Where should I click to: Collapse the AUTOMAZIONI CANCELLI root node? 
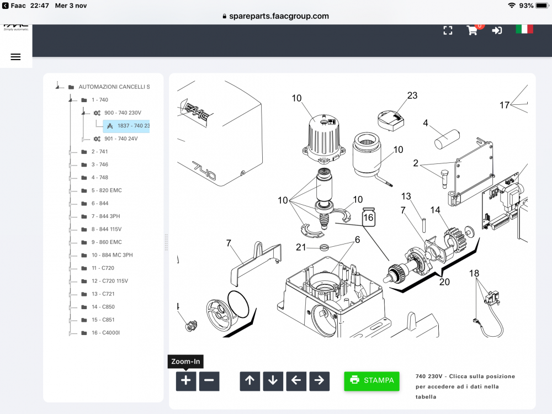57,87
